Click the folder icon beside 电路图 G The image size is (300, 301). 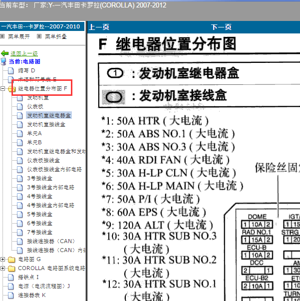pos(11,260)
